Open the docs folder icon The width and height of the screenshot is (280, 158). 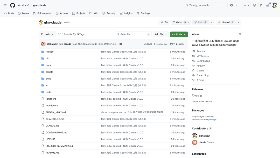43,65
